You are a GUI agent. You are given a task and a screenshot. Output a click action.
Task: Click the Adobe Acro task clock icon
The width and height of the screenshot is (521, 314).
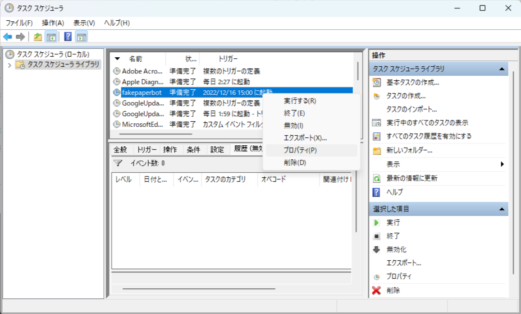coord(117,71)
